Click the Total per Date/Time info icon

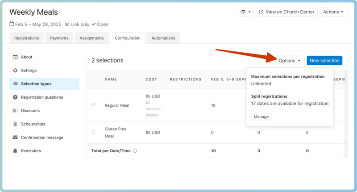tap(135, 151)
